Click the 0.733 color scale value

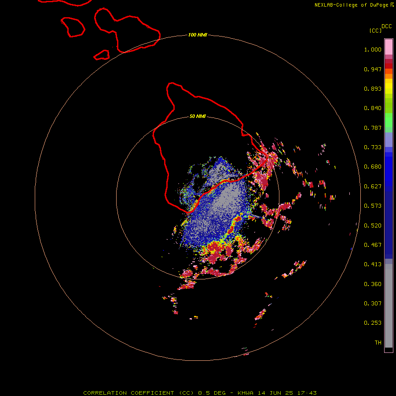click(x=373, y=147)
